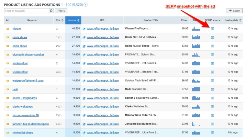Image resolution: width=246 pixels, height=137 pixels.
Task: View trend chart for vibram
Action: coord(196,29)
